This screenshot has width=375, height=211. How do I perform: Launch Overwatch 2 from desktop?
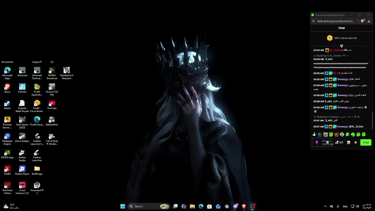[x=37, y=188]
